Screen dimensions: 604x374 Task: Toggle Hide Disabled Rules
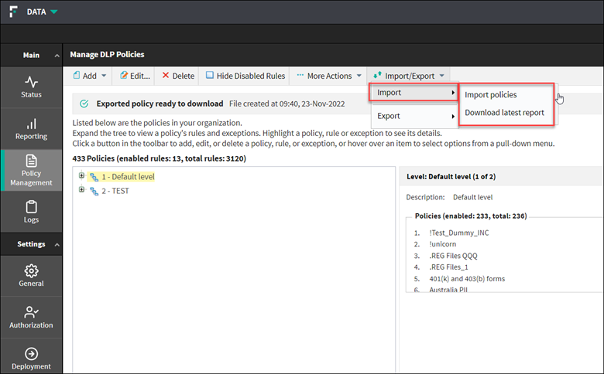click(x=245, y=76)
